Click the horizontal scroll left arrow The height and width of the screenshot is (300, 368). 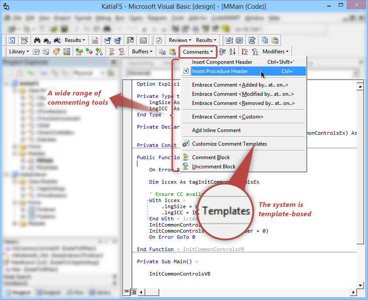coord(141,292)
